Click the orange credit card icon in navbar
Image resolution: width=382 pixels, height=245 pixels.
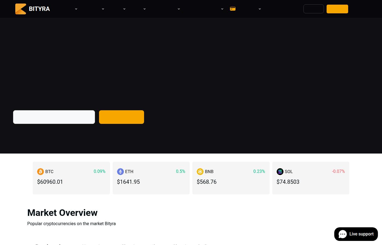click(x=233, y=9)
